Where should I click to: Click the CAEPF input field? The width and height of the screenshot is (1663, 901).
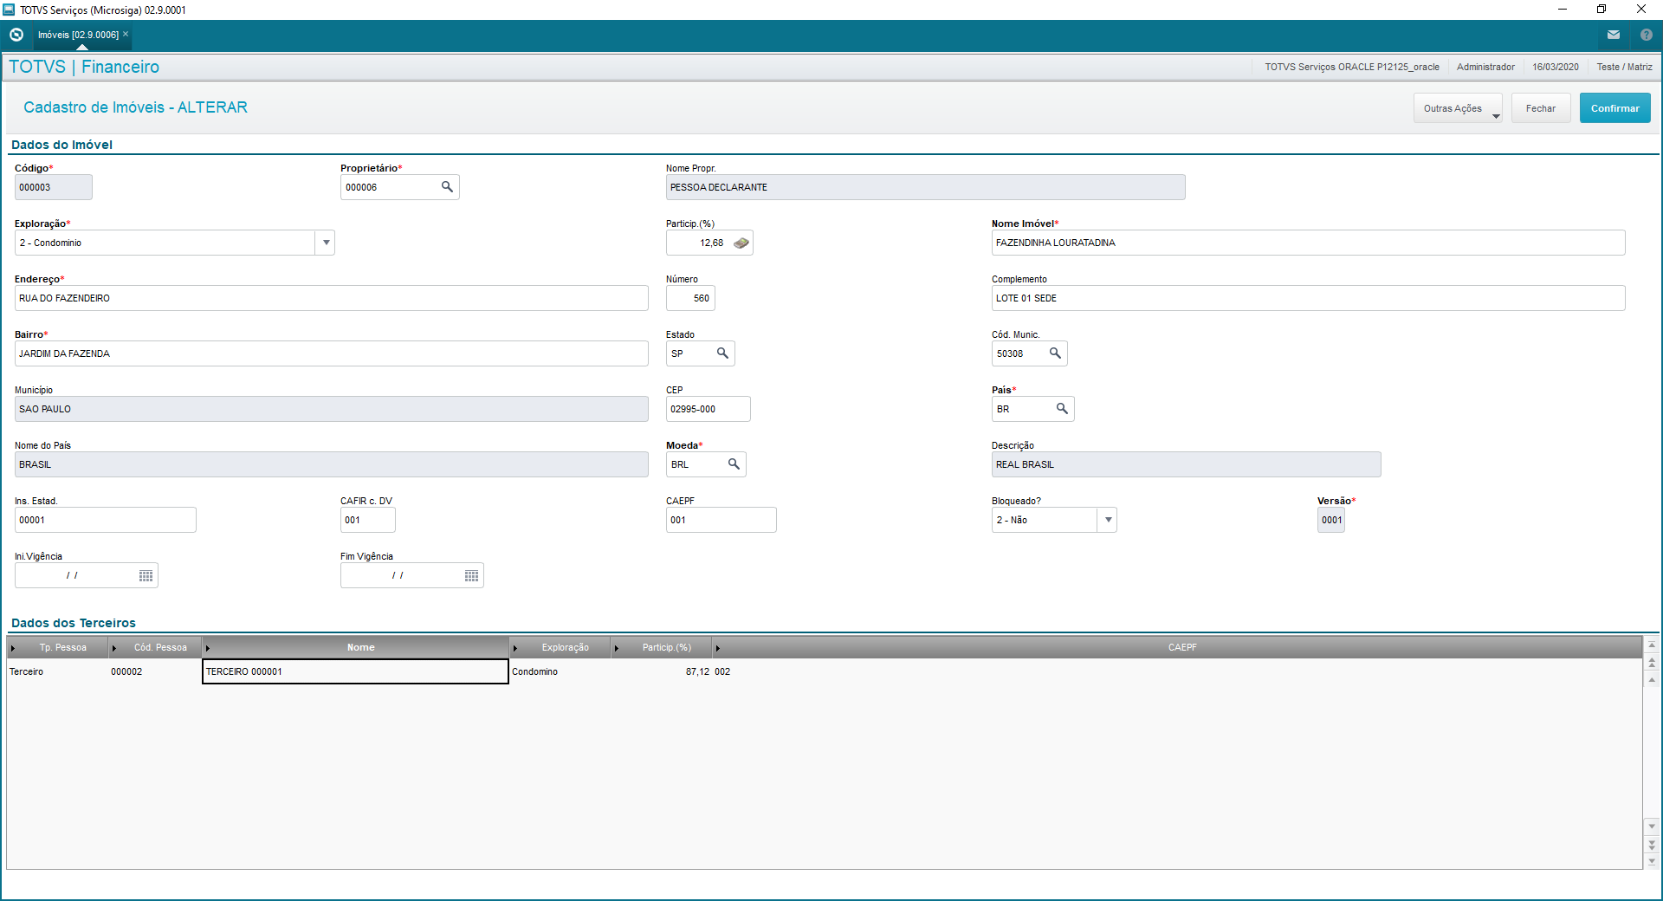(721, 520)
